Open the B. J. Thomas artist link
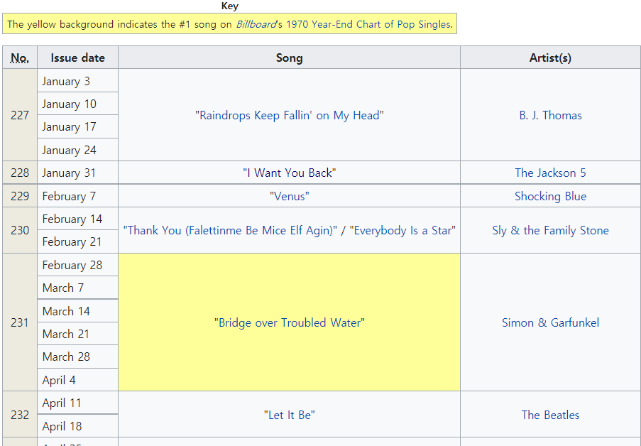 pyautogui.click(x=550, y=115)
